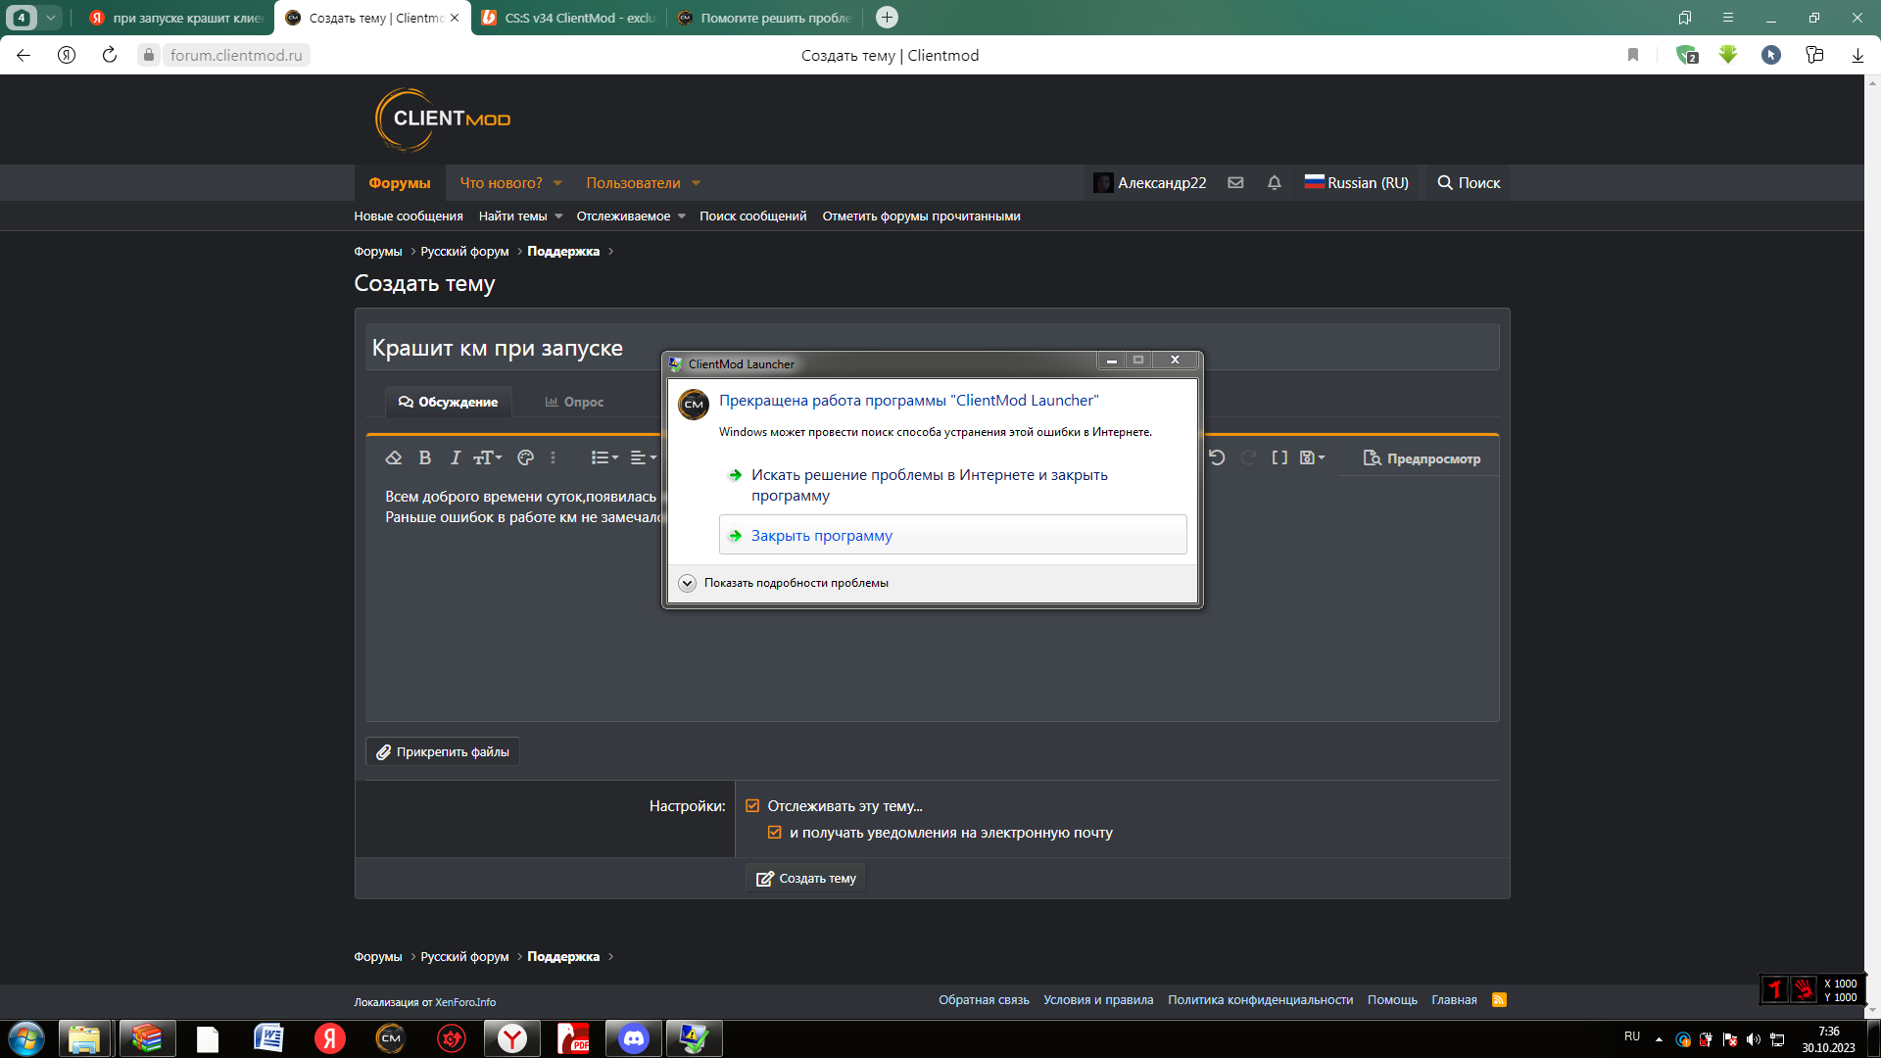This screenshot has width=1881, height=1058.
Task: Click the page vertical scrollbar
Action: point(1872,547)
